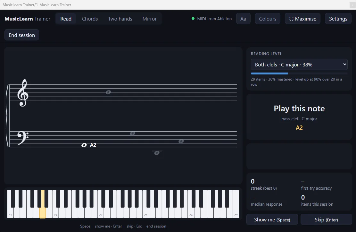Click the mastery progress bar
The height and width of the screenshot is (232, 356).
(299, 73)
